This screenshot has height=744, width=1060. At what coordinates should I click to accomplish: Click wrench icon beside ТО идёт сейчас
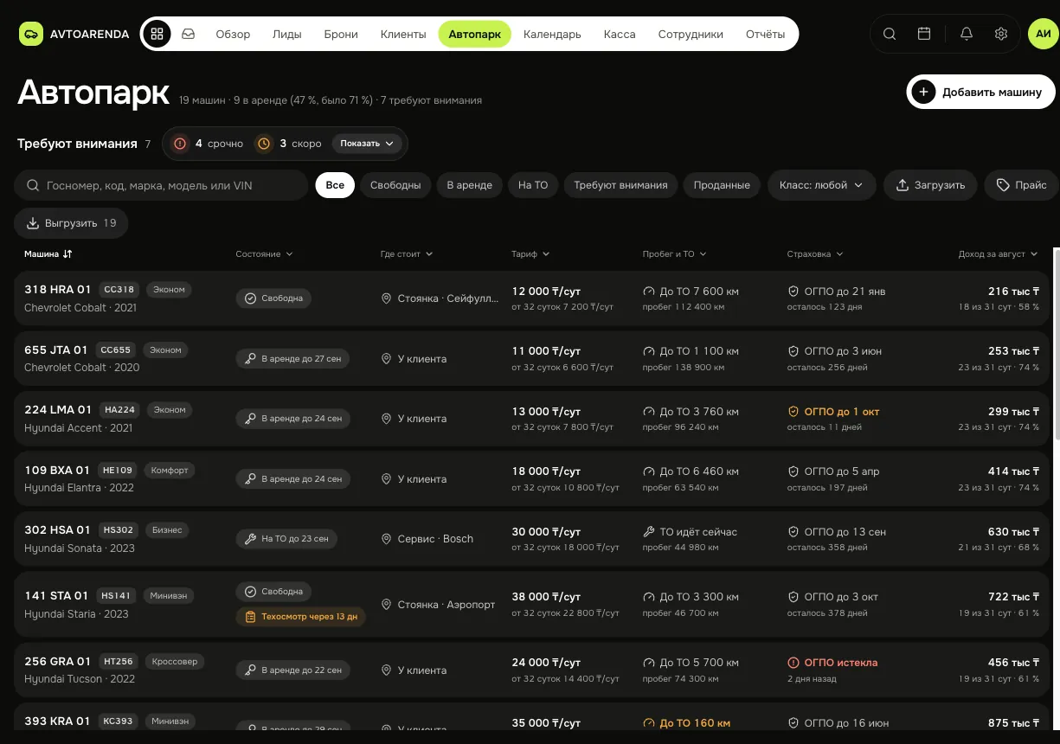pyautogui.click(x=649, y=532)
